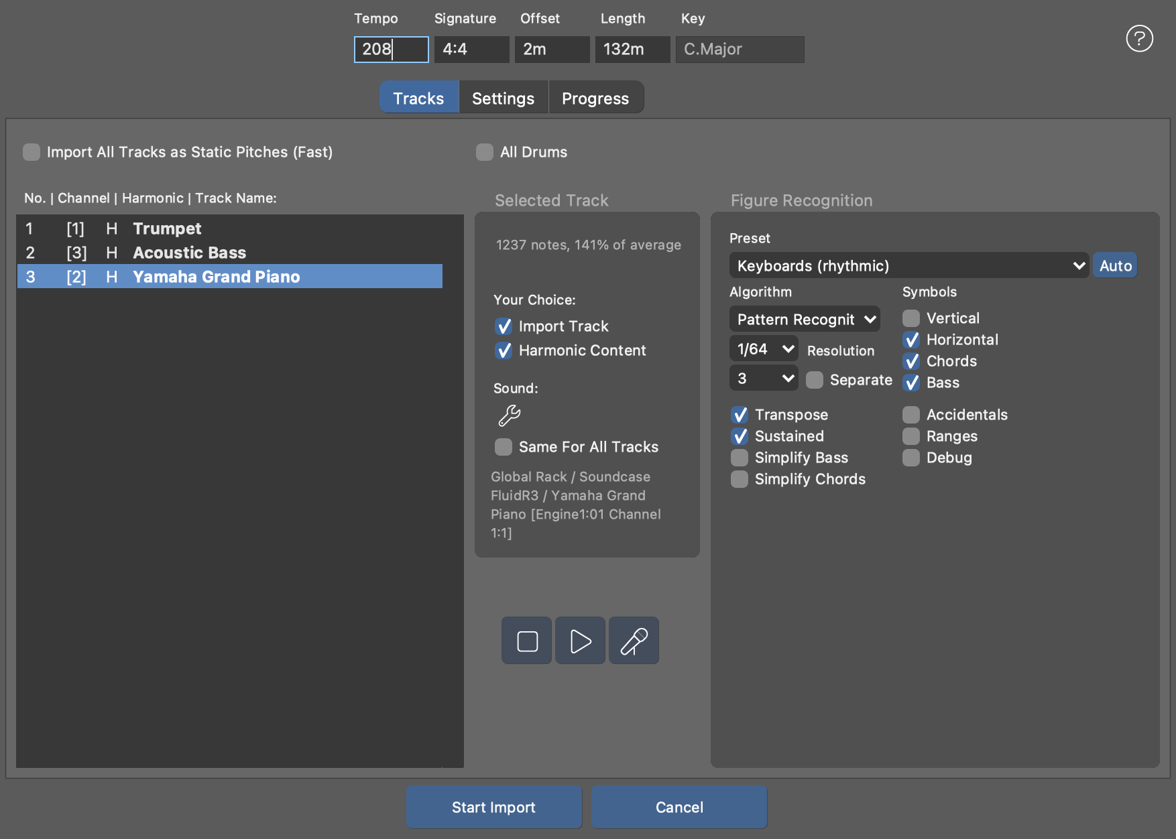
Task: Expand the Algorithm Pattern Recognit dropdown
Action: [x=805, y=319]
